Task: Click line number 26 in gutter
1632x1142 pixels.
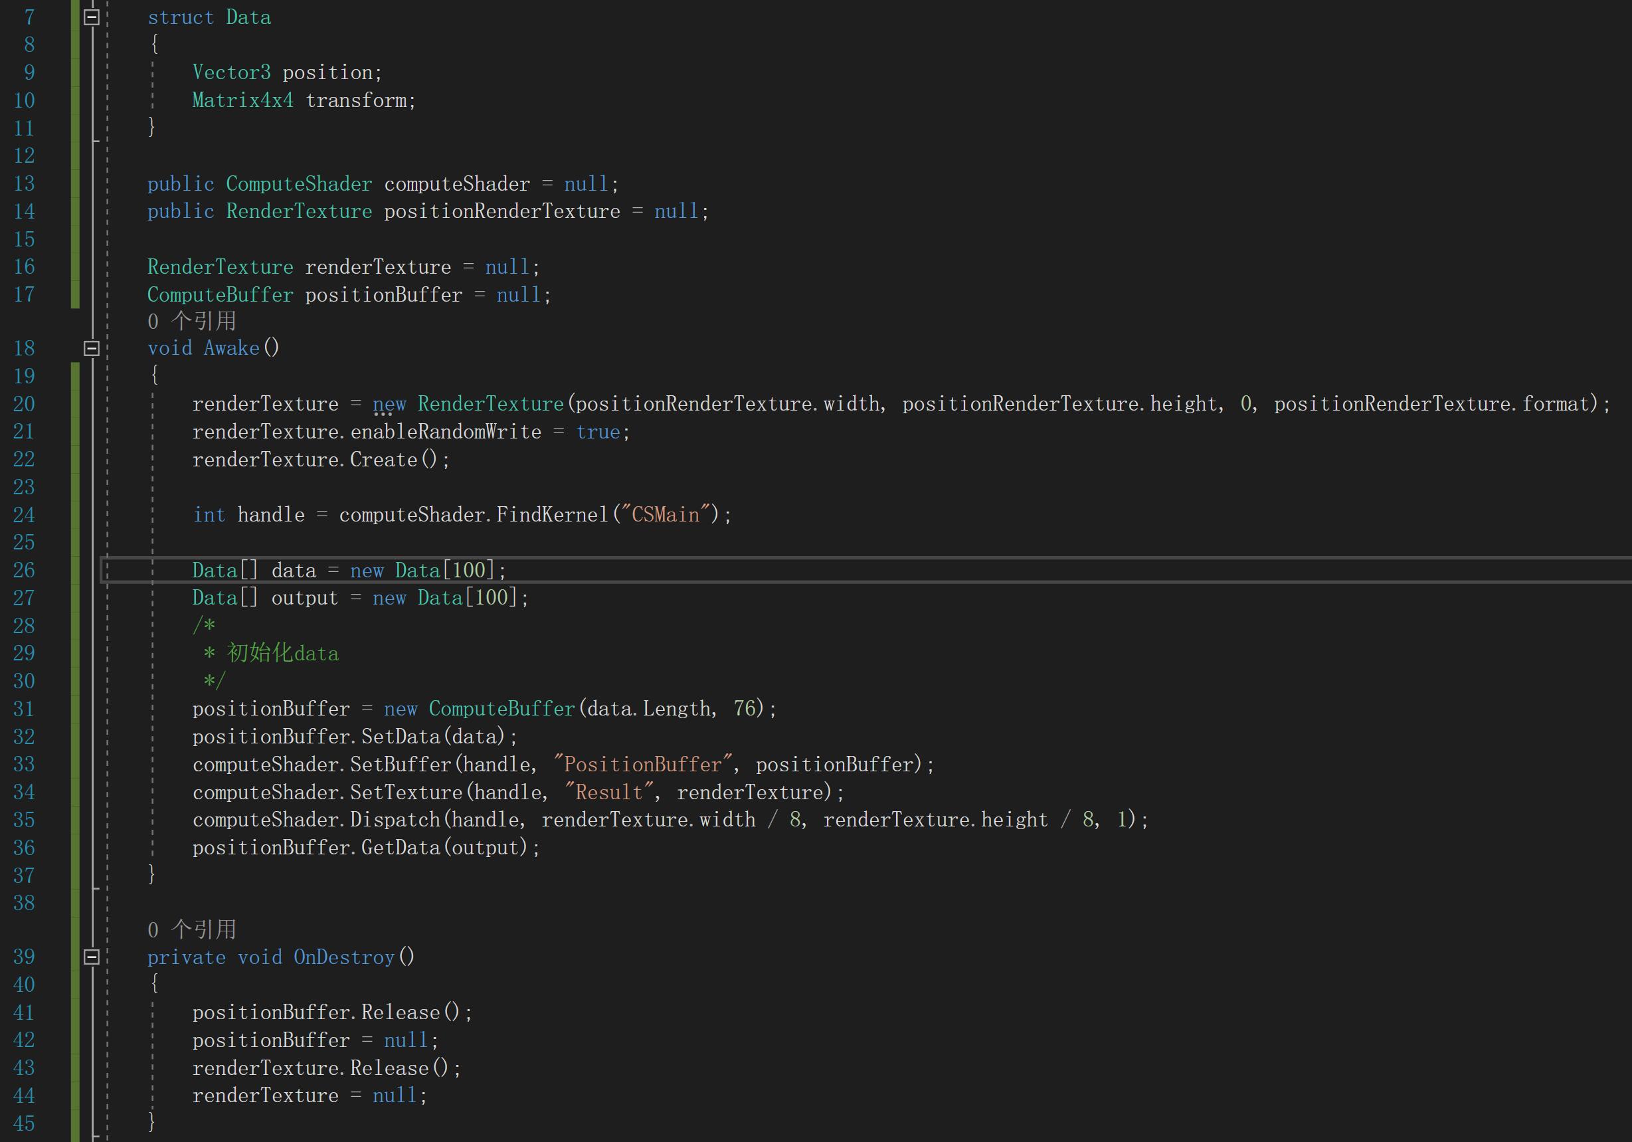Action: click(x=24, y=570)
